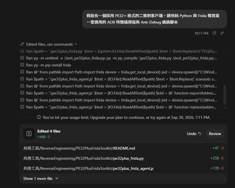Open the faded 'Ran $path = .\pe32plus_frida.py' row
This screenshot has height=188, width=235.
pyautogui.click(x=119, y=51)
